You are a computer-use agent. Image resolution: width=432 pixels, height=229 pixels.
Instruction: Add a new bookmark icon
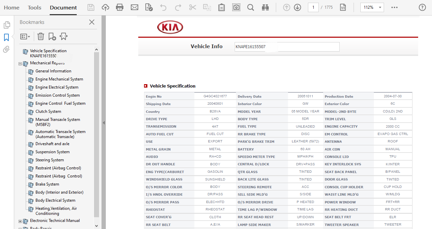[x=52, y=36]
